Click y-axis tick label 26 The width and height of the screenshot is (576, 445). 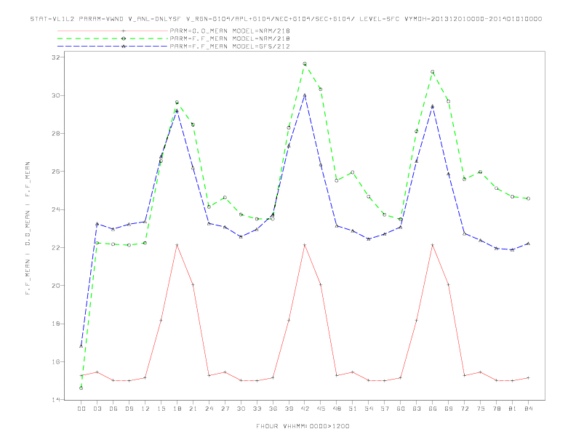coord(55,172)
